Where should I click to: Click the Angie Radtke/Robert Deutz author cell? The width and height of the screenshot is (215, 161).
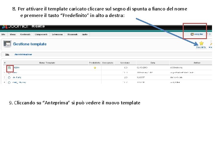(182, 72)
